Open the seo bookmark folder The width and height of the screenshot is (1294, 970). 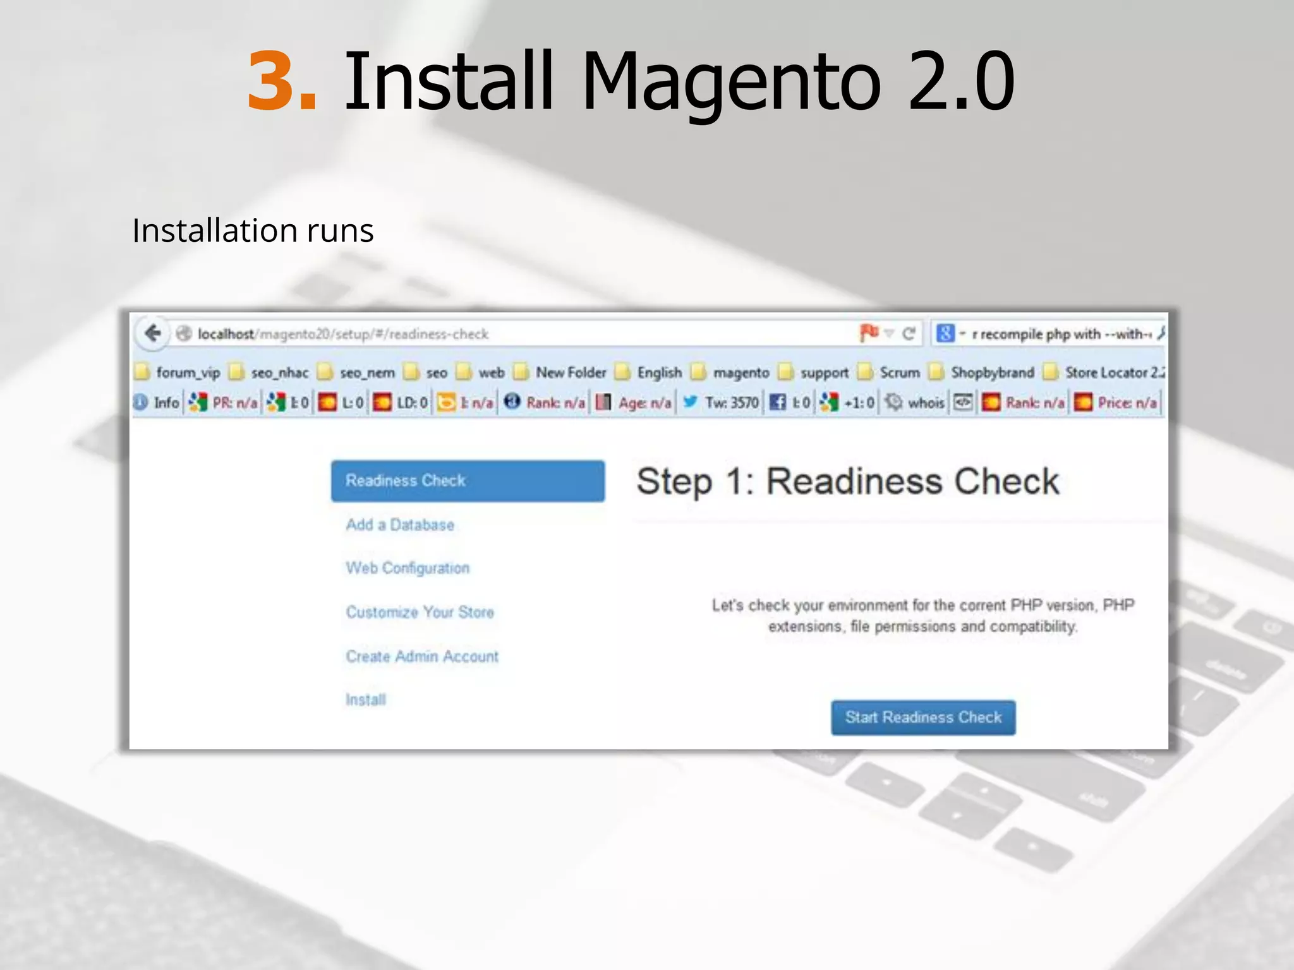tap(426, 373)
